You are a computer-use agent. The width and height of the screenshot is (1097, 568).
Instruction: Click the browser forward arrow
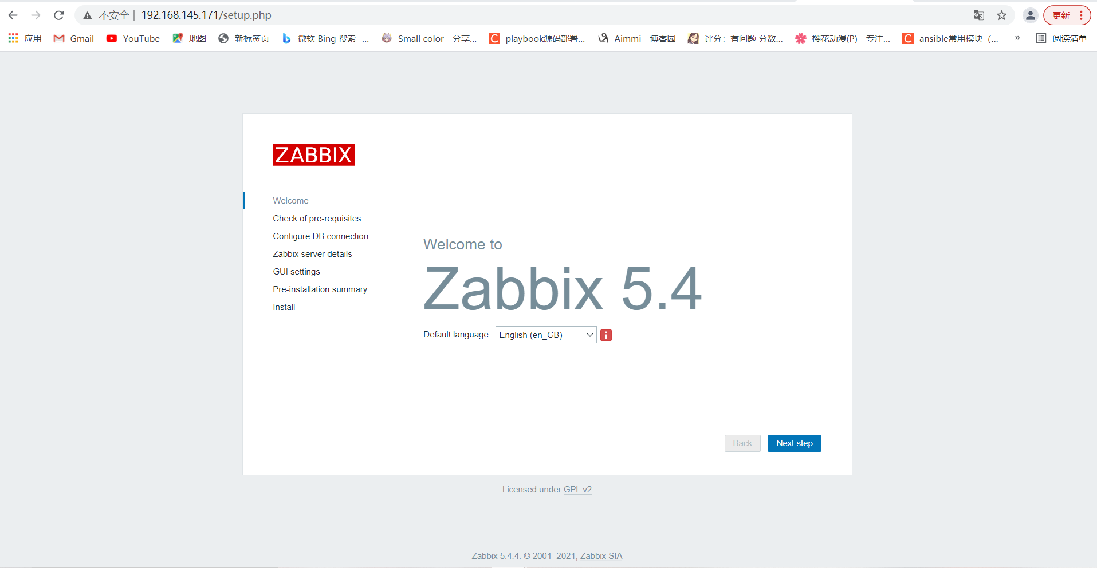pos(36,15)
